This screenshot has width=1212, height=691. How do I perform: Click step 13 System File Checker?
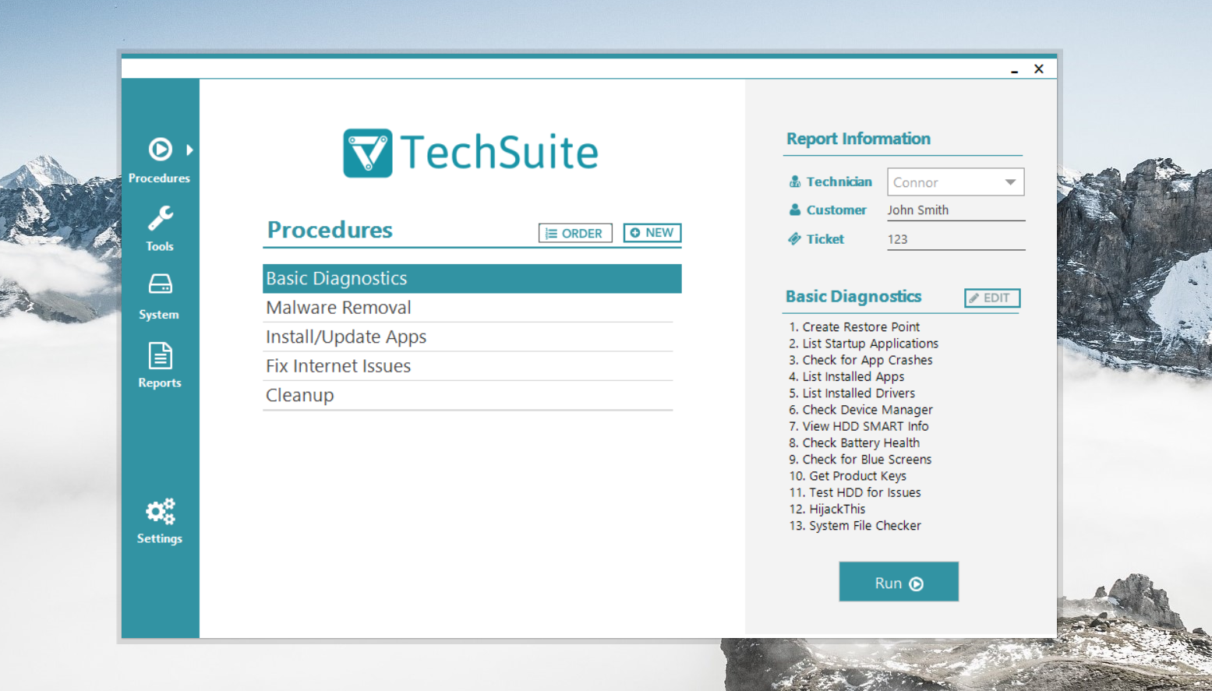pos(855,526)
